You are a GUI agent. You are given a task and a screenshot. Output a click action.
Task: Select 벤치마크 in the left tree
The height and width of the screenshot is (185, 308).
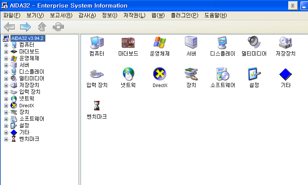29,139
